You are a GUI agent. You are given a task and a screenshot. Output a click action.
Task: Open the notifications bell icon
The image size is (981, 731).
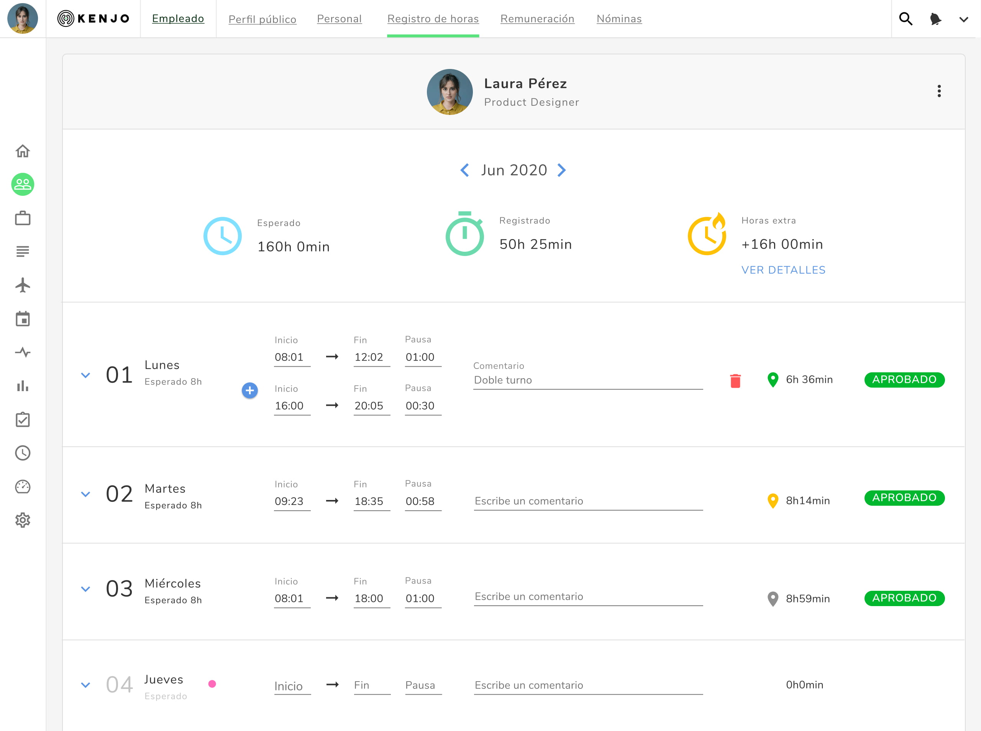(935, 19)
